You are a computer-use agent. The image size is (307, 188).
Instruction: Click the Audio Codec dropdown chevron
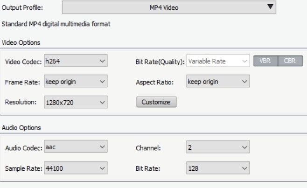102,146
